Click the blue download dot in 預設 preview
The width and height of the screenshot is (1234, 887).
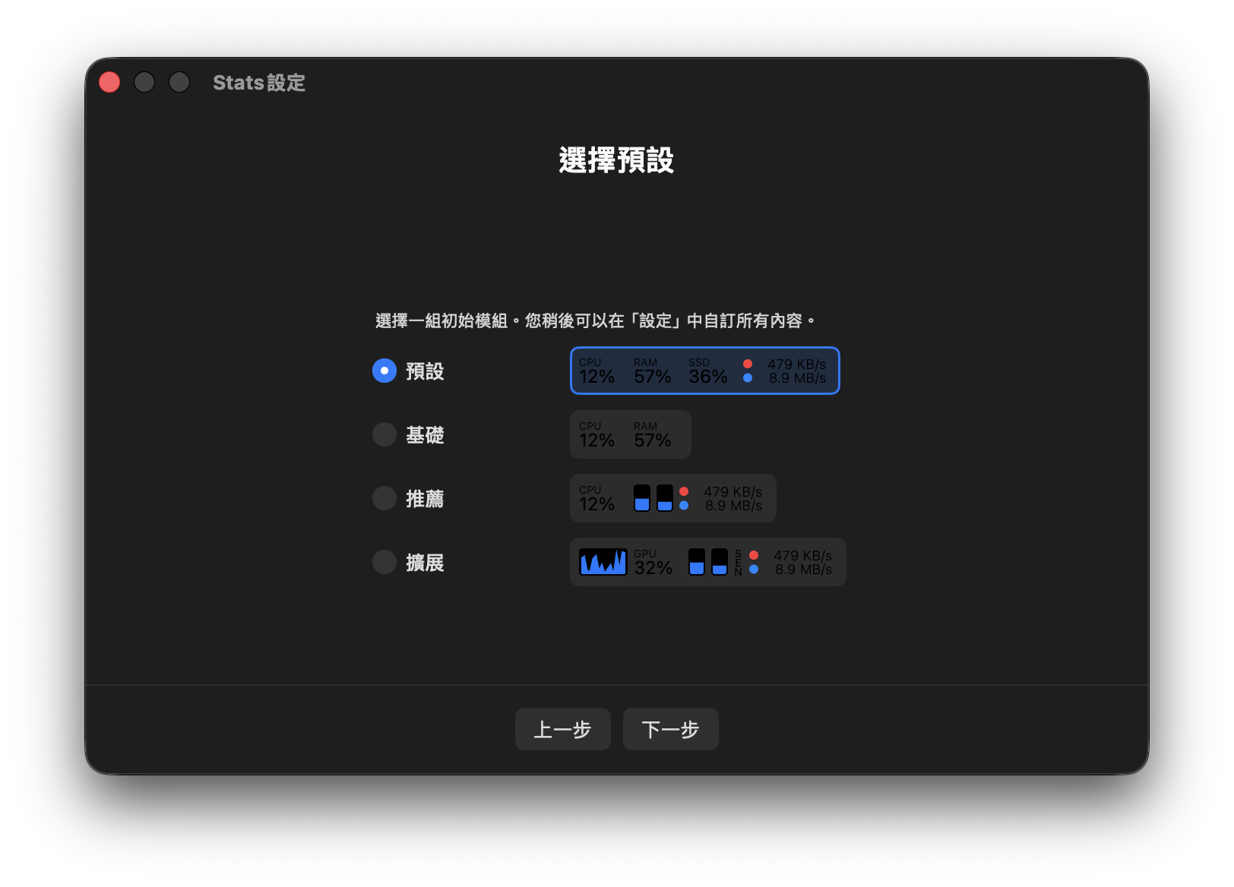(748, 377)
